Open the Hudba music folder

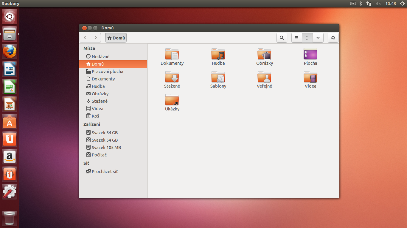[x=218, y=55]
